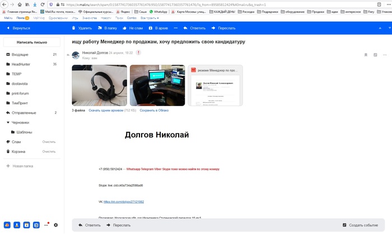Collapse the Черновики folder arrow

[8, 122]
